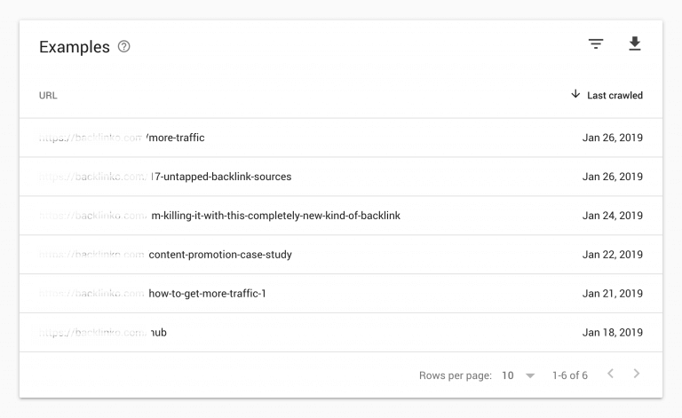
Task: Click the URL column header
Action: 48,96
